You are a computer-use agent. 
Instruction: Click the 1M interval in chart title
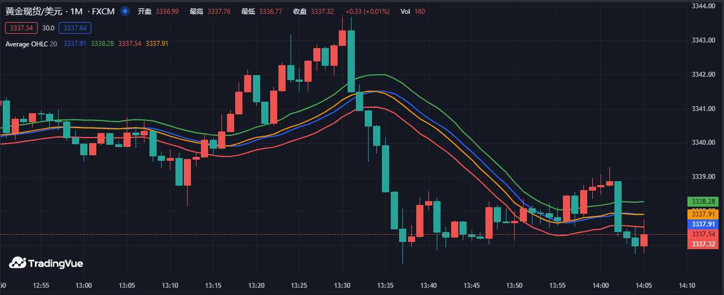[76, 11]
